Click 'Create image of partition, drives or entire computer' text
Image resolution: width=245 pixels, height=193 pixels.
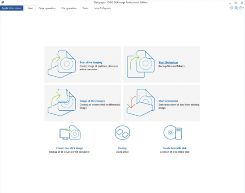tap(99, 68)
